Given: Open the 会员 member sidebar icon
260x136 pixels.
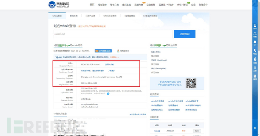Looking at the screenshot, I should click(x=255, y=27).
